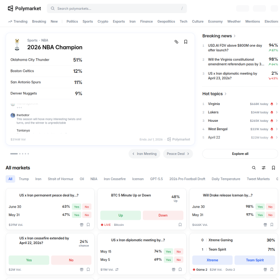This screenshot has height=280, width=280.
Task: Expand the Breaking news section chevron
Action: click(x=234, y=36)
